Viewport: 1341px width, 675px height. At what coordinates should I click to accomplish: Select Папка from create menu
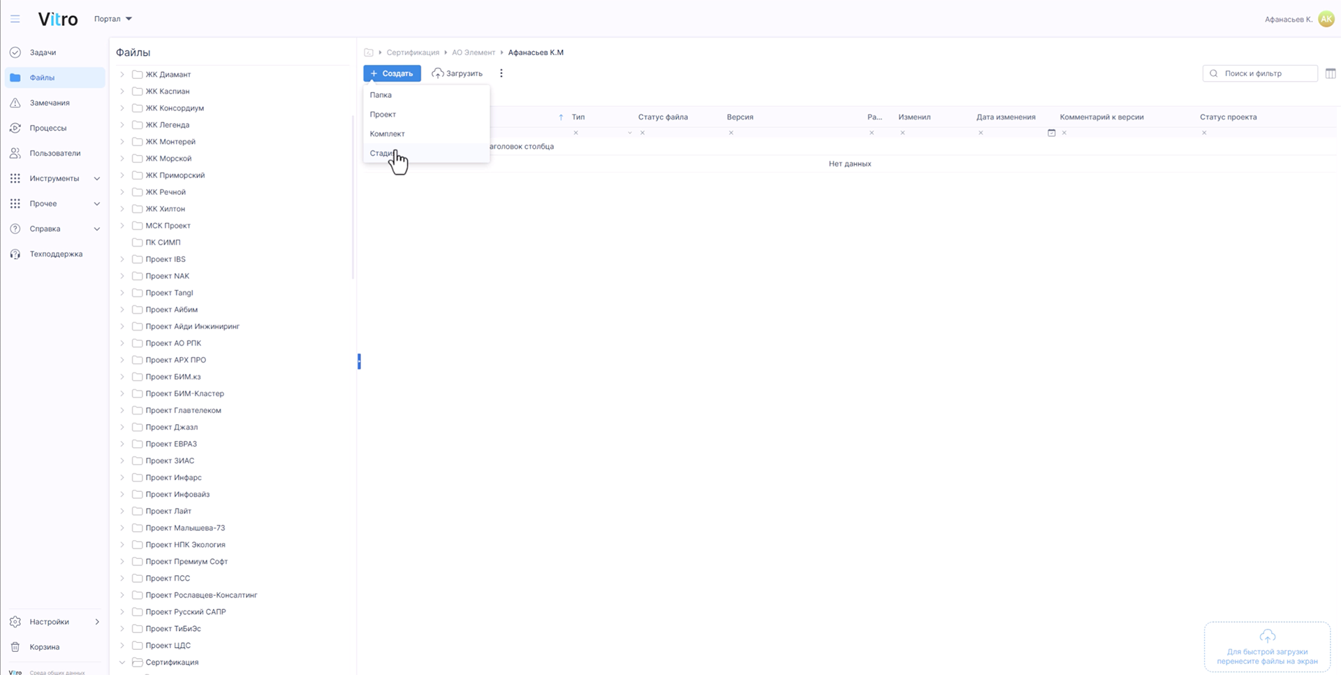426,95
